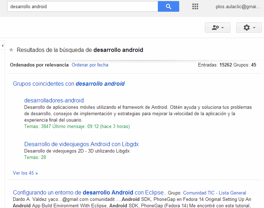Open Grupos coincidentes con desarrollo android heading
Image resolution: width=264 pixels, height=208 pixels.
69,84
